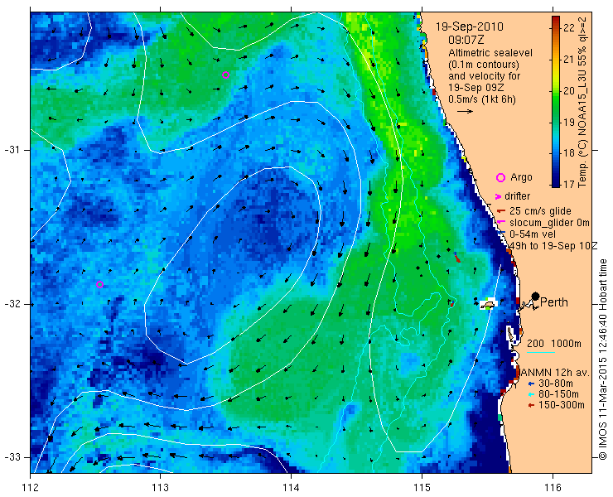Viewport: 613px width, 497px height.
Task: Click the Altimetric sealevel caption
Action: (x=490, y=53)
